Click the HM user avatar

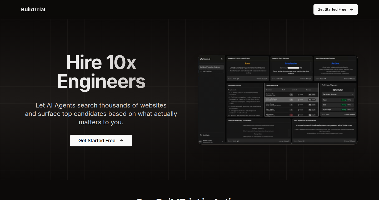point(200,141)
